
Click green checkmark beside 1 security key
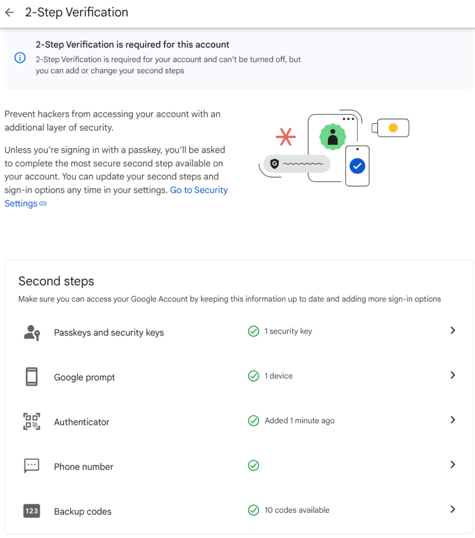[254, 331]
